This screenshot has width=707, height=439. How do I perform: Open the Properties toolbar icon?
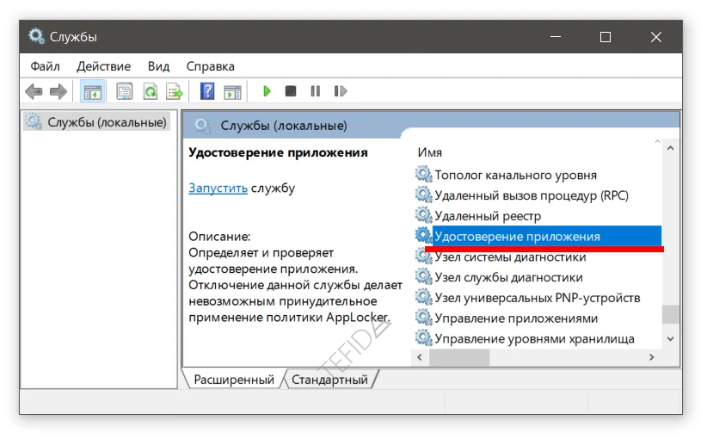click(x=125, y=91)
